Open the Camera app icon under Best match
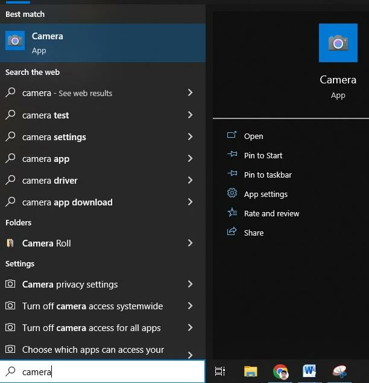This screenshot has width=369, height=383. (x=15, y=42)
